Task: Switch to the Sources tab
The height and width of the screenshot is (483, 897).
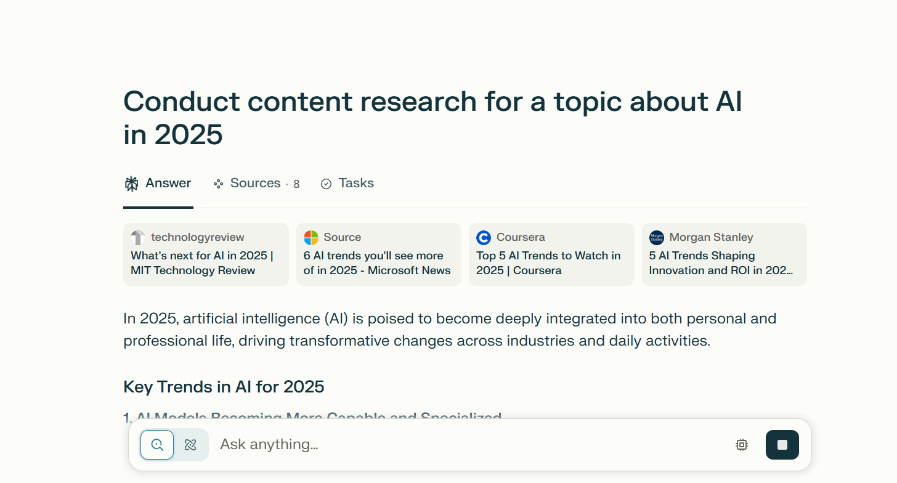Action: point(255,183)
